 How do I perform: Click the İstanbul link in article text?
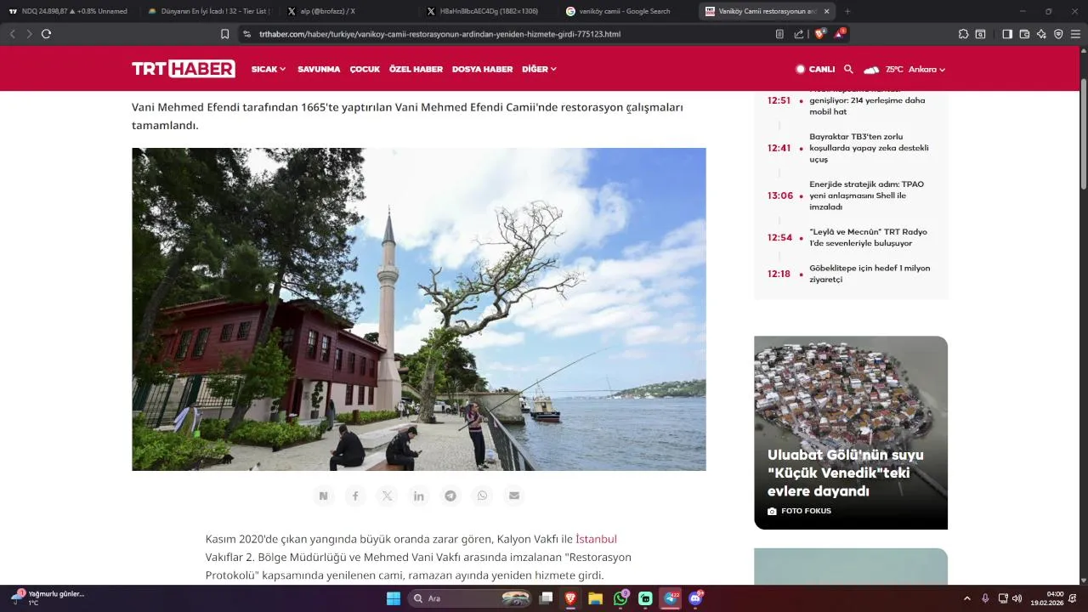point(596,539)
